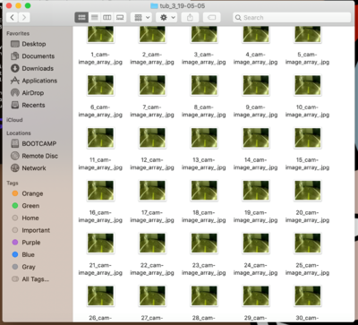Select thumbnail of 12_cam-image_array_.jpg
The image size is (358, 325).
tap(152, 138)
